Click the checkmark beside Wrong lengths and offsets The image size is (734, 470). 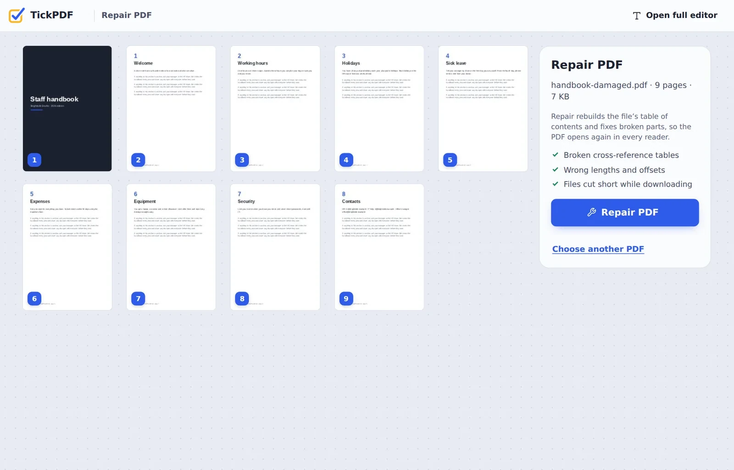pyautogui.click(x=555, y=170)
